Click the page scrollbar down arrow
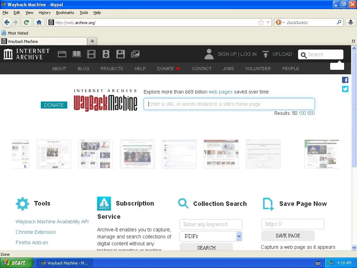Viewport: 357px width, 268px height. click(x=354, y=247)
